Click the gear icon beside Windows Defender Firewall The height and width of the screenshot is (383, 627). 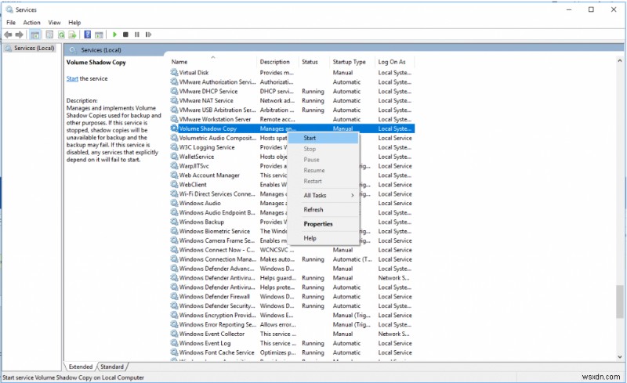point(174,296)
